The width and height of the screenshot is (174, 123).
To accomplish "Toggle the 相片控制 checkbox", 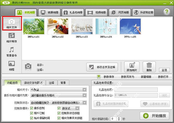I will pyautogui.click(x=32, y=113).
